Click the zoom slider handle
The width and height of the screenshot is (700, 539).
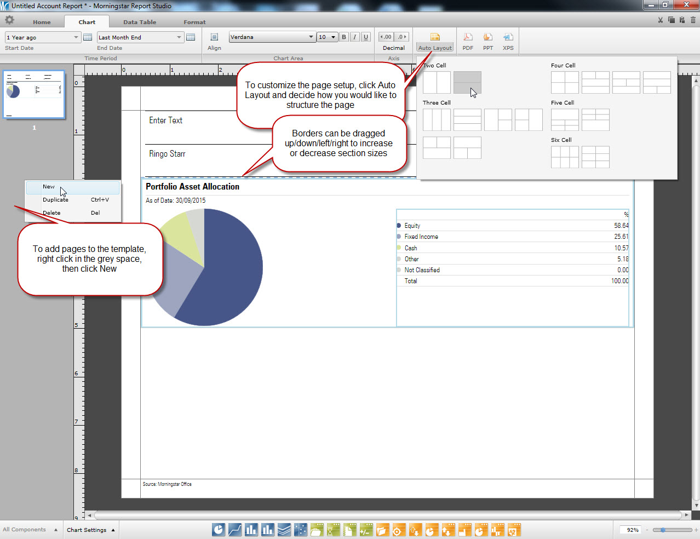[663, 530]
